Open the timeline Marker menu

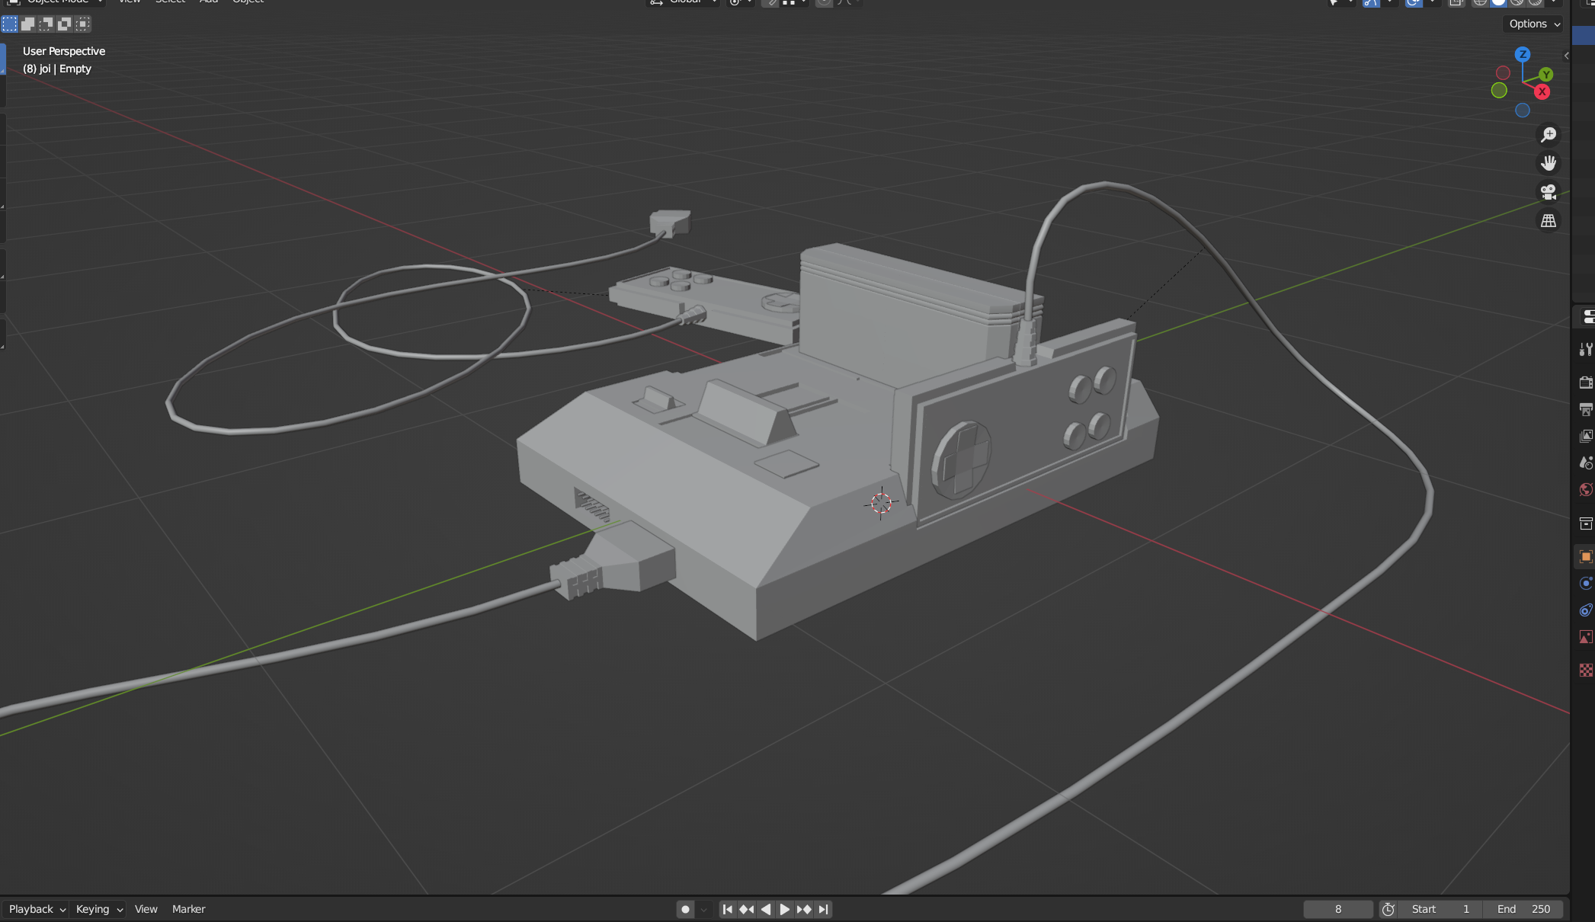click(x=188, y=909)
